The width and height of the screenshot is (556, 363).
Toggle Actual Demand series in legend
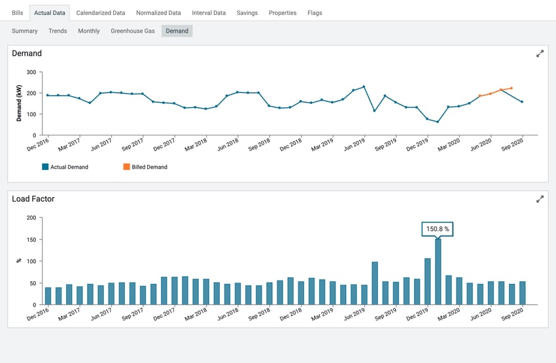[69, 167]
